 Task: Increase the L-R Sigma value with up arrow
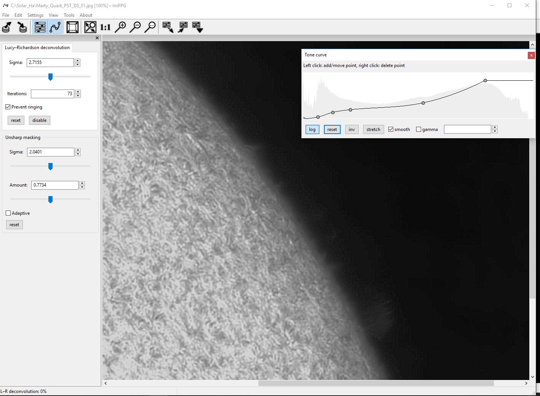pyautogui.click(x=78, y=60)
